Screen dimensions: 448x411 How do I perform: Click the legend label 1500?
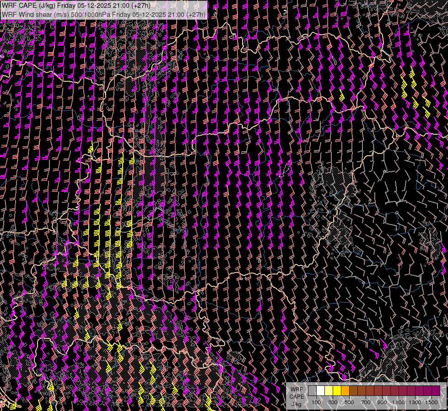tap(432, 402)
